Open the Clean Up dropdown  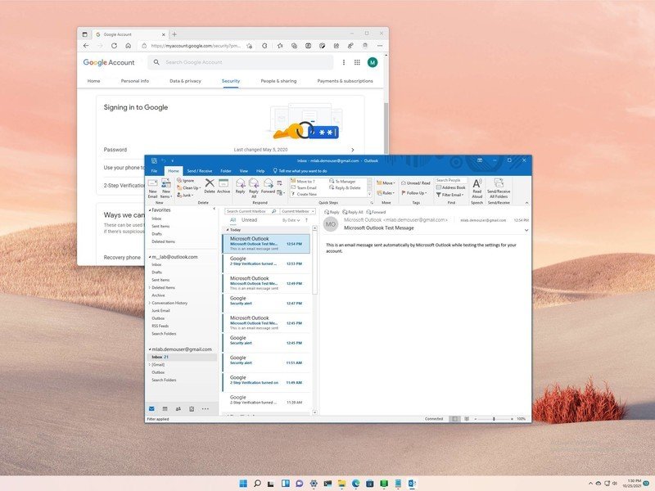[x=189, y=188]
